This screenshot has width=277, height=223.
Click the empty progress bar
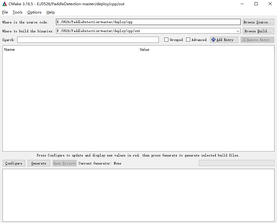coord(237,163)
